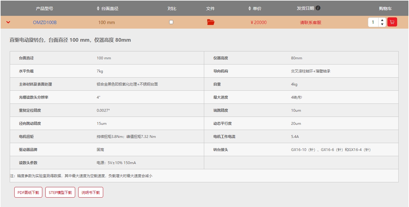Image resolution: width=409 pixels, height=207 pixels.
Task: Open the OMZD100B product model link
Action: click(45, 22)
